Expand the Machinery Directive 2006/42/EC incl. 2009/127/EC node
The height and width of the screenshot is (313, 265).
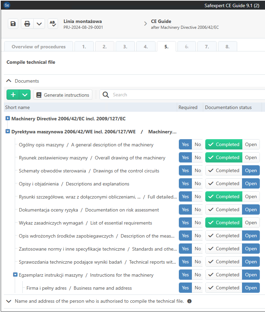[x=8, y=119]
